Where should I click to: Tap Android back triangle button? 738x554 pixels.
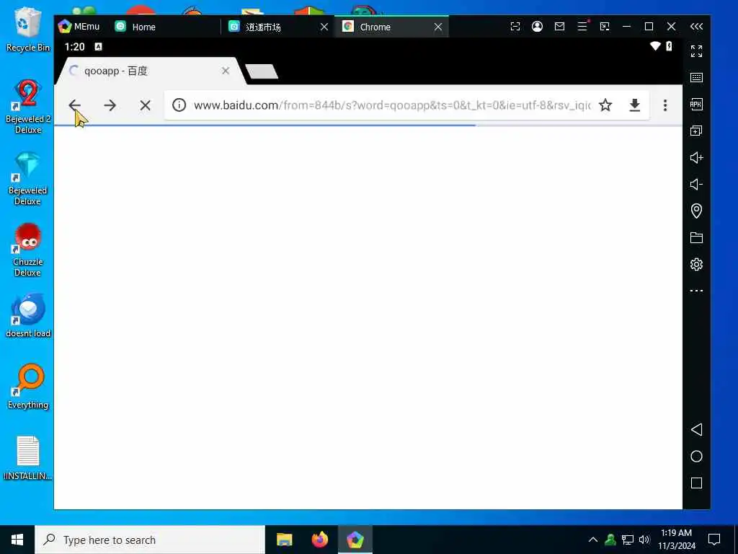coord(697,430)
